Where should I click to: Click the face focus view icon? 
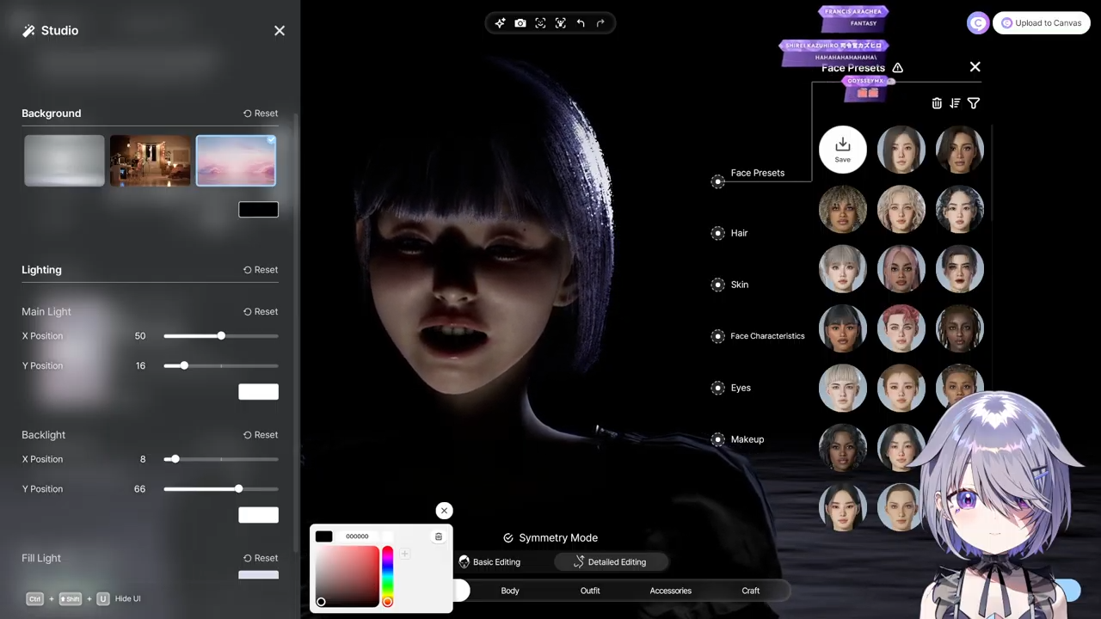[540, 23]
